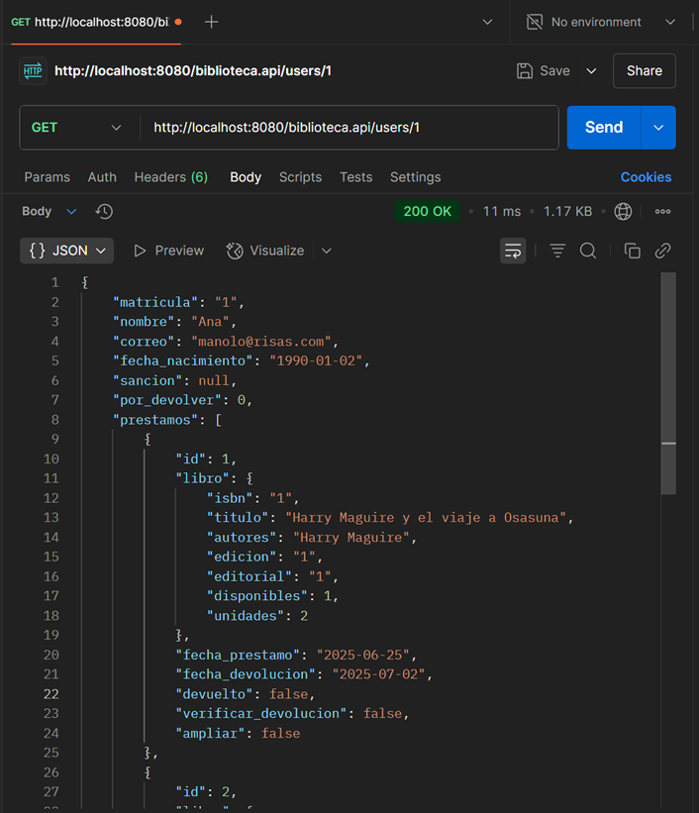Click line number 22 in the gutter
The image size is (699, 813).
51,694
